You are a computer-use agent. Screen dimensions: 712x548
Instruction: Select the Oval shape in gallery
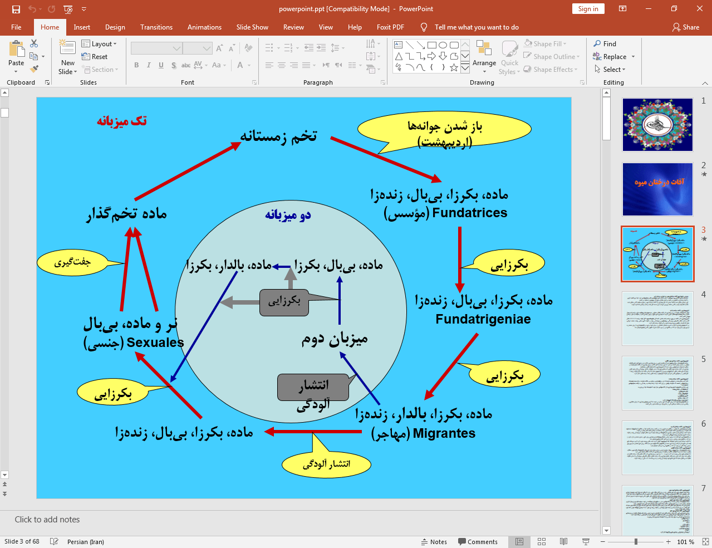443,45
